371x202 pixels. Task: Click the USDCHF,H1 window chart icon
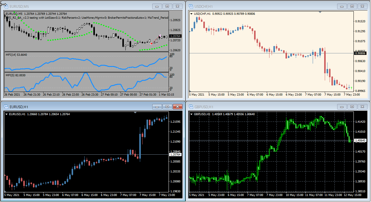click(x=191, y=6)
